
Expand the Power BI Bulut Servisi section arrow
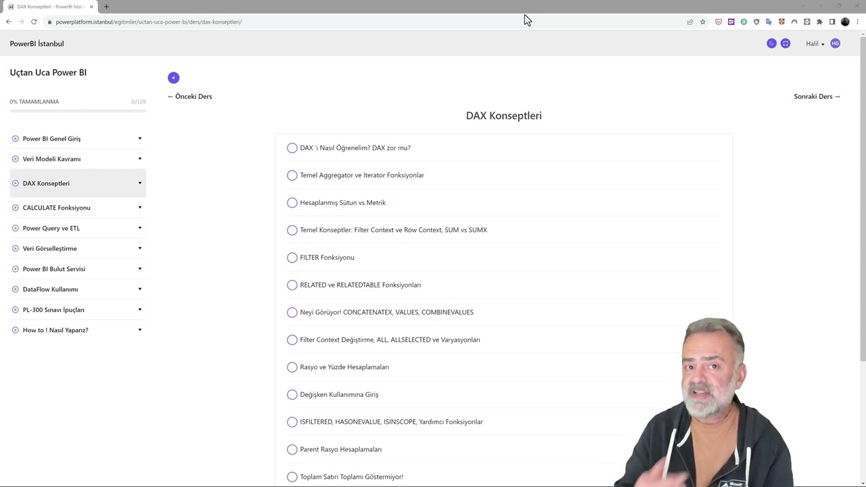[x=140, y=269]
